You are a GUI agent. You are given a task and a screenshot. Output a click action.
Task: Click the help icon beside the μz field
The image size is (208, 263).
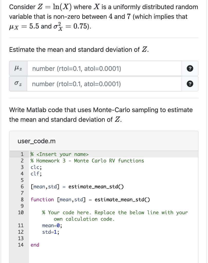190,69
